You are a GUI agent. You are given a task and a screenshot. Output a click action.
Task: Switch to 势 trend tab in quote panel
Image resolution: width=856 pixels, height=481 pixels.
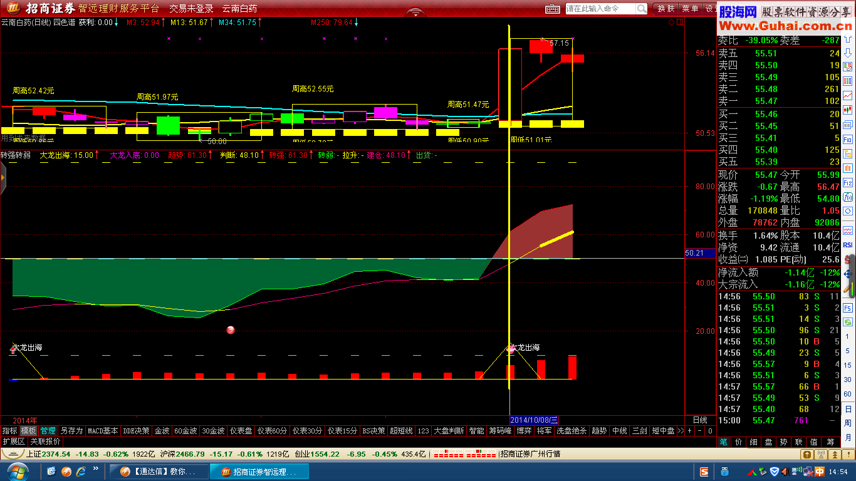[784, 442]
